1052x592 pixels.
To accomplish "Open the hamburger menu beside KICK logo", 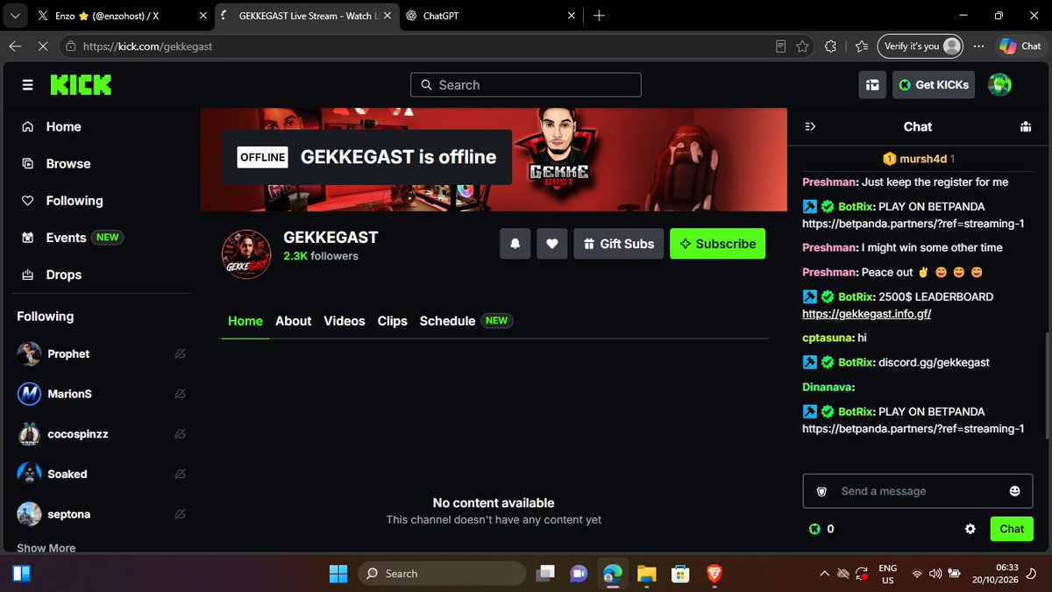I will pyautogui.click(x=27, y=85).
